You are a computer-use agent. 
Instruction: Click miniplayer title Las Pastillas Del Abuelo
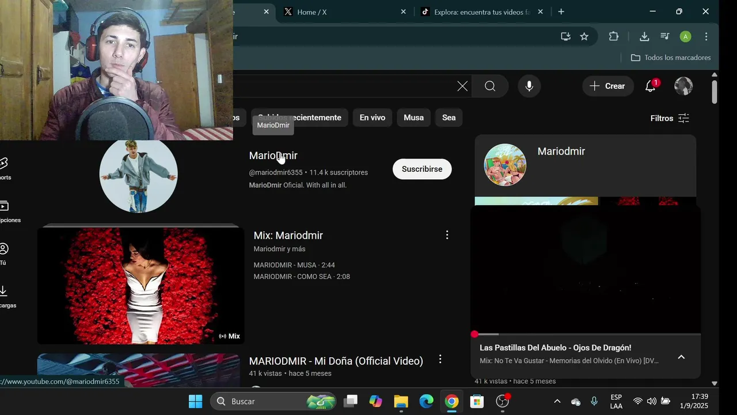coord(555,348)
